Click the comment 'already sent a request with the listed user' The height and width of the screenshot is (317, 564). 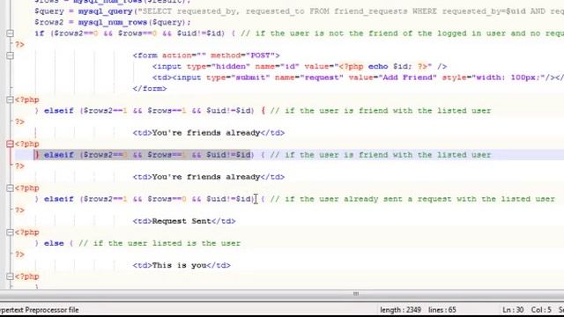412,199
